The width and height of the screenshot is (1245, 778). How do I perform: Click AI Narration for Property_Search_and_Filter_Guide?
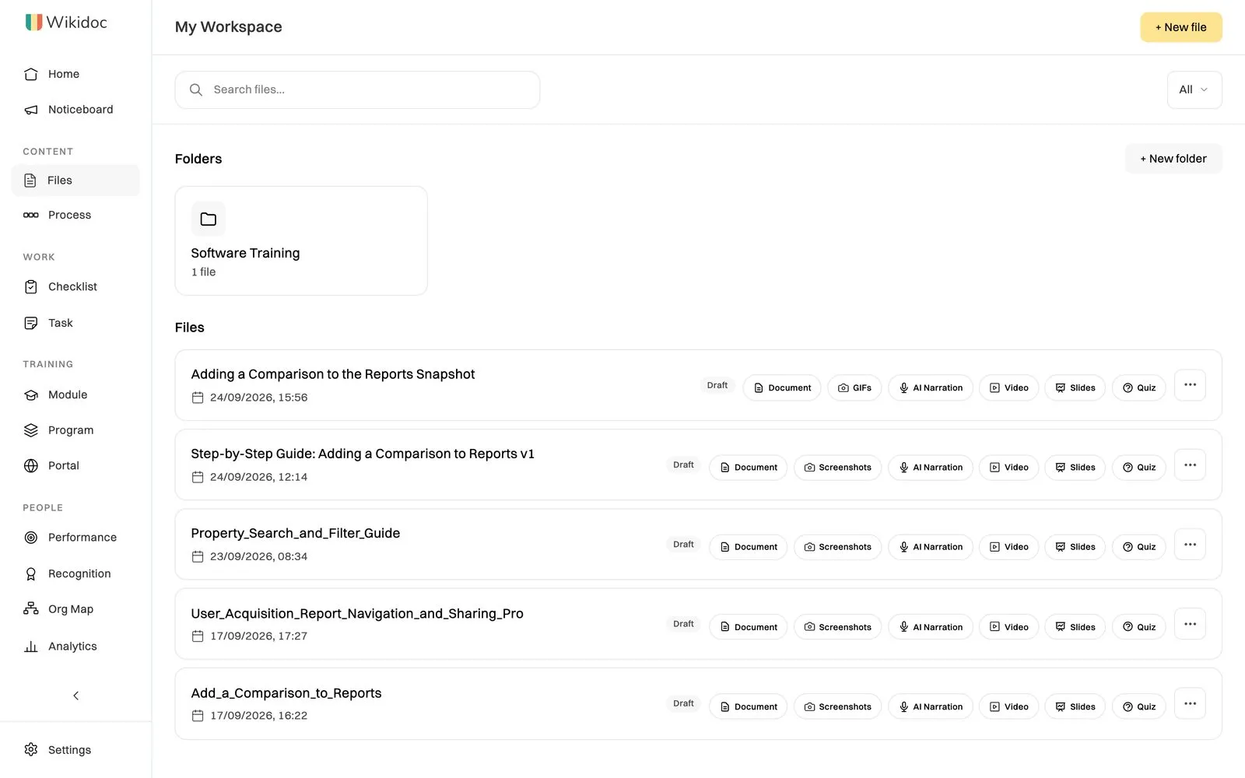(931, 547)
